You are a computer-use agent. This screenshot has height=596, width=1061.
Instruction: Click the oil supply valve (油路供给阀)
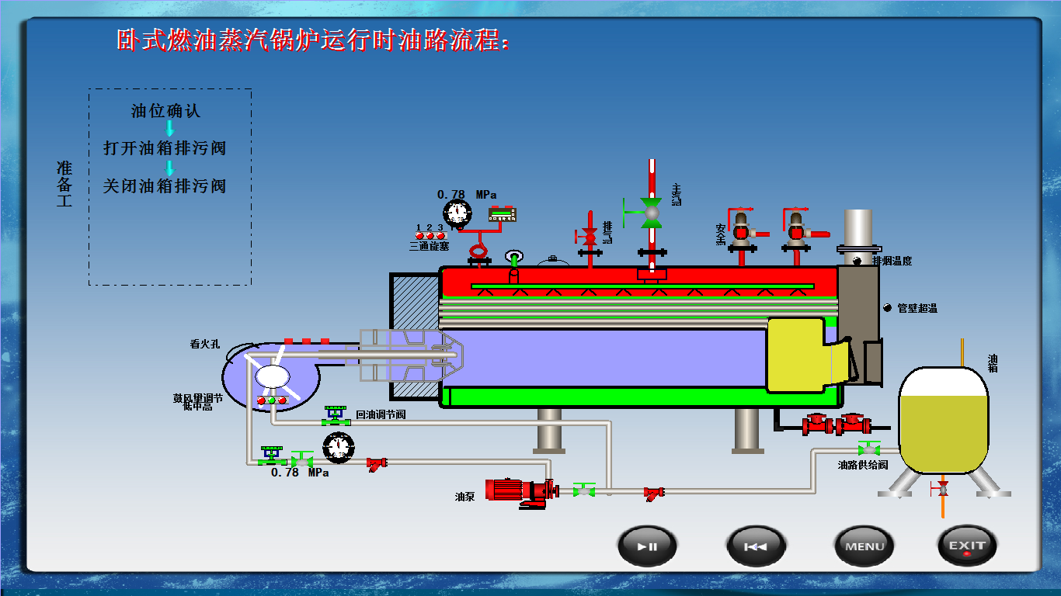coord(868,449)
